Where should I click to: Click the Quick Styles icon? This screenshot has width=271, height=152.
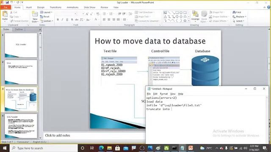[204, 14]
